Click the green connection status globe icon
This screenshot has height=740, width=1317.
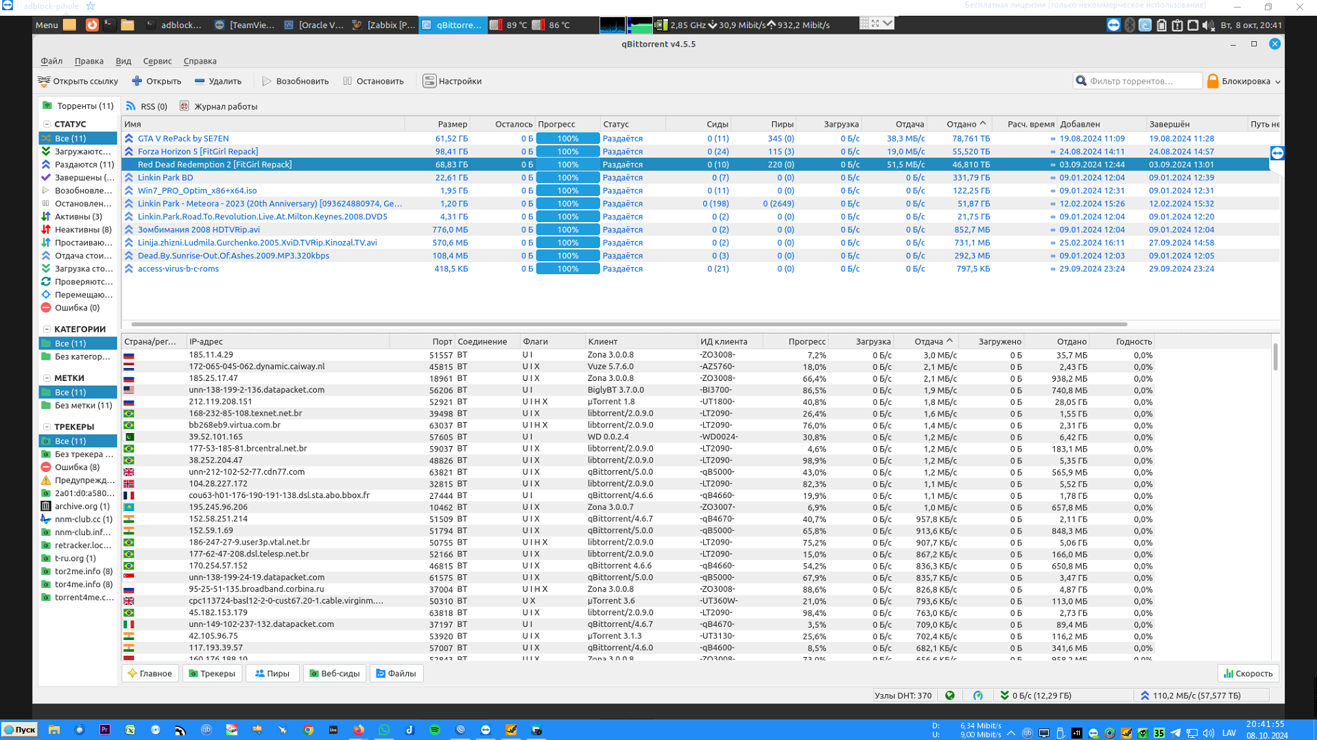[950, 695]
